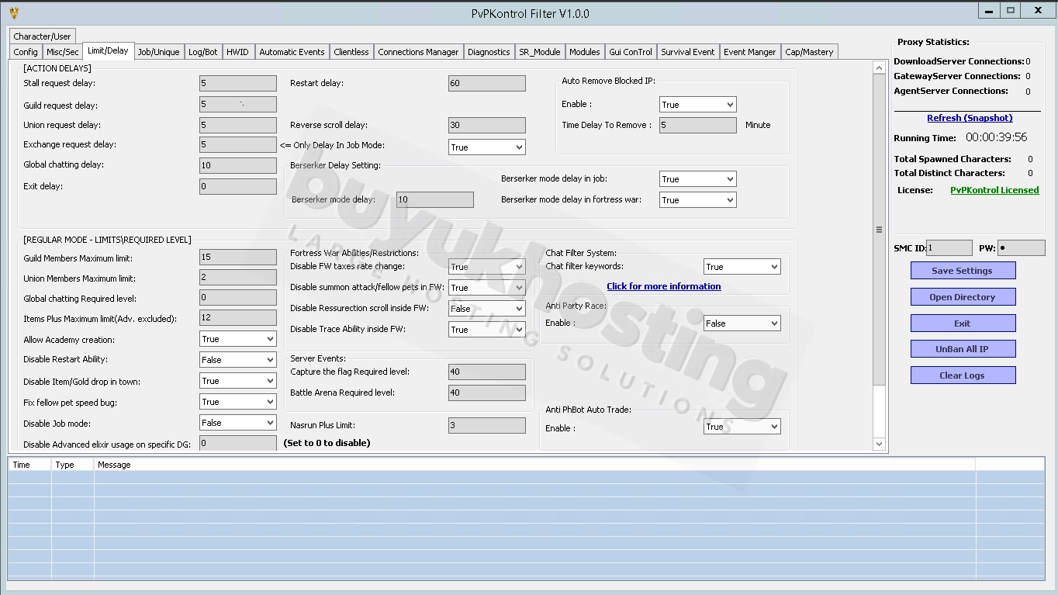The height and width of the screenshot is (595, 1058).
Task: Focus the Nasrun Plus Limit field
Action: click(486, 425)
